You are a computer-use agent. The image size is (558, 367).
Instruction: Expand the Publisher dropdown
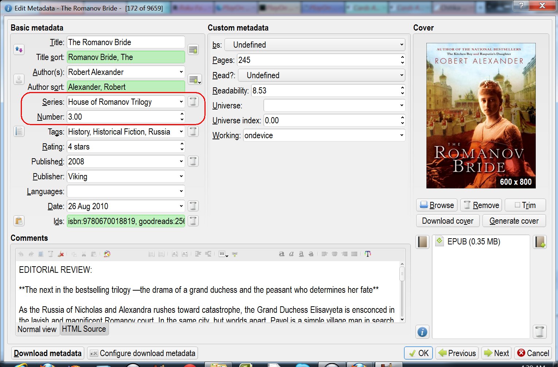point(181,176)
